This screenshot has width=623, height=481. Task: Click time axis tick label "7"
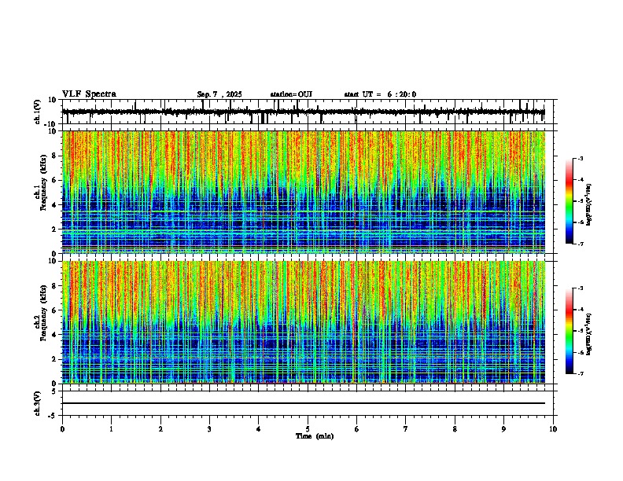[406, 429]
